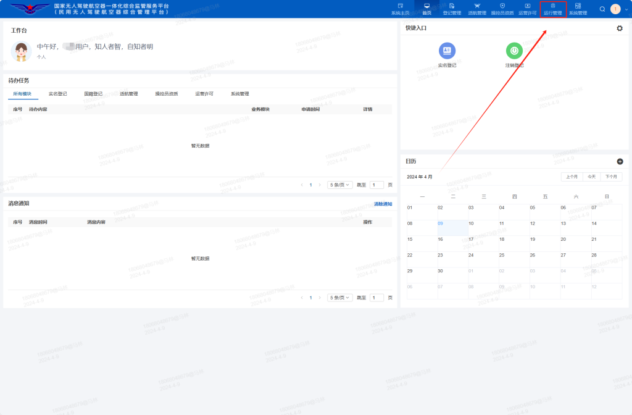The height and width of the screenshot is (415, 632).
Task: Open 运行管理 in the top navigation
Action: coord(552,9)
